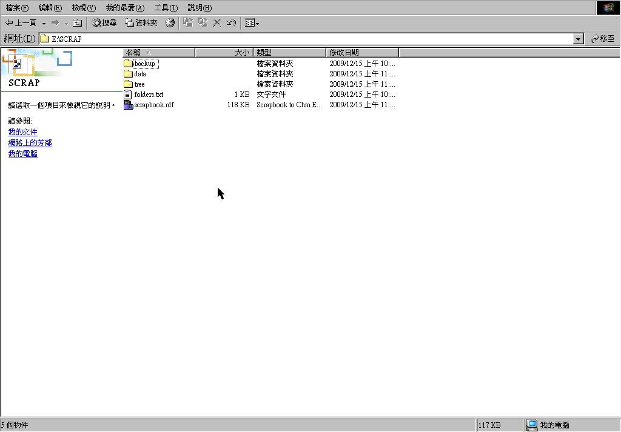Screen dimensions: 621x432
Task: Click the Copy To toolbar icon
Action: pyautogui.click(x=203, y=23)
